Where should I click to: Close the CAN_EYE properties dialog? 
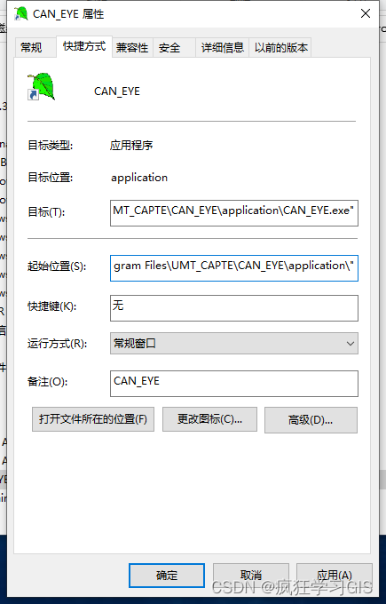tap(366, 14)
